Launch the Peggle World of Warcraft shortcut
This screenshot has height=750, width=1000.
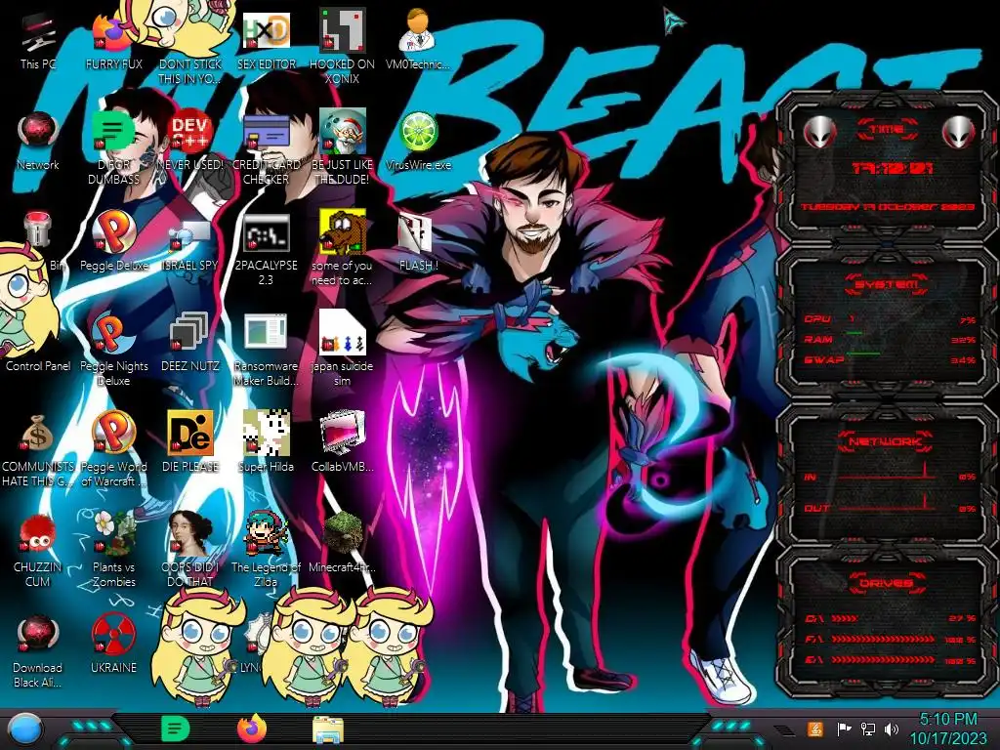click(113, 449)
